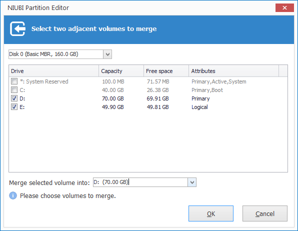
Task: Click the Cancel button
Action: [265, 213]
